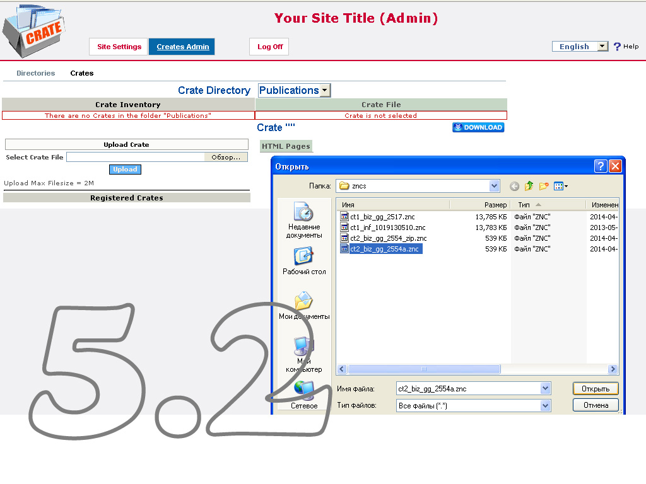The image size is (646, 484).
Task: Click the Log Off button
Action: coord(269,47)
